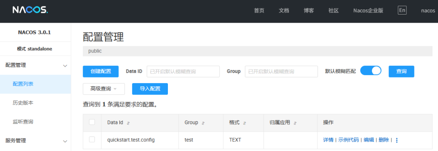Click the 模式 standalone label
Viewport: 438px width, 151px height.
(x=34, y=49)
